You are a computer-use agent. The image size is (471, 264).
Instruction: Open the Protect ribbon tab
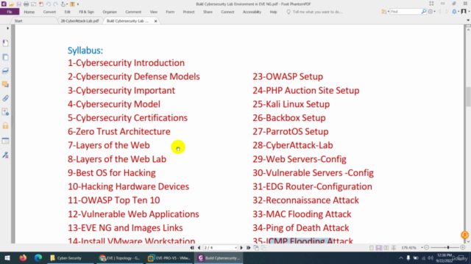tap(188, 12)
